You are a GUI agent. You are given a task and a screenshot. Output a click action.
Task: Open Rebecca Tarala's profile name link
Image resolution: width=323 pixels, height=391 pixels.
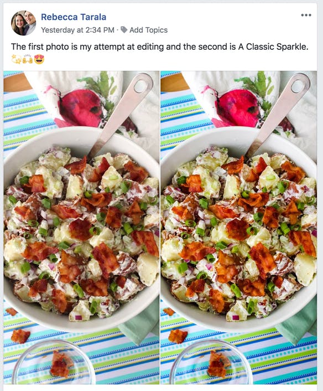[x=74, y=17]
